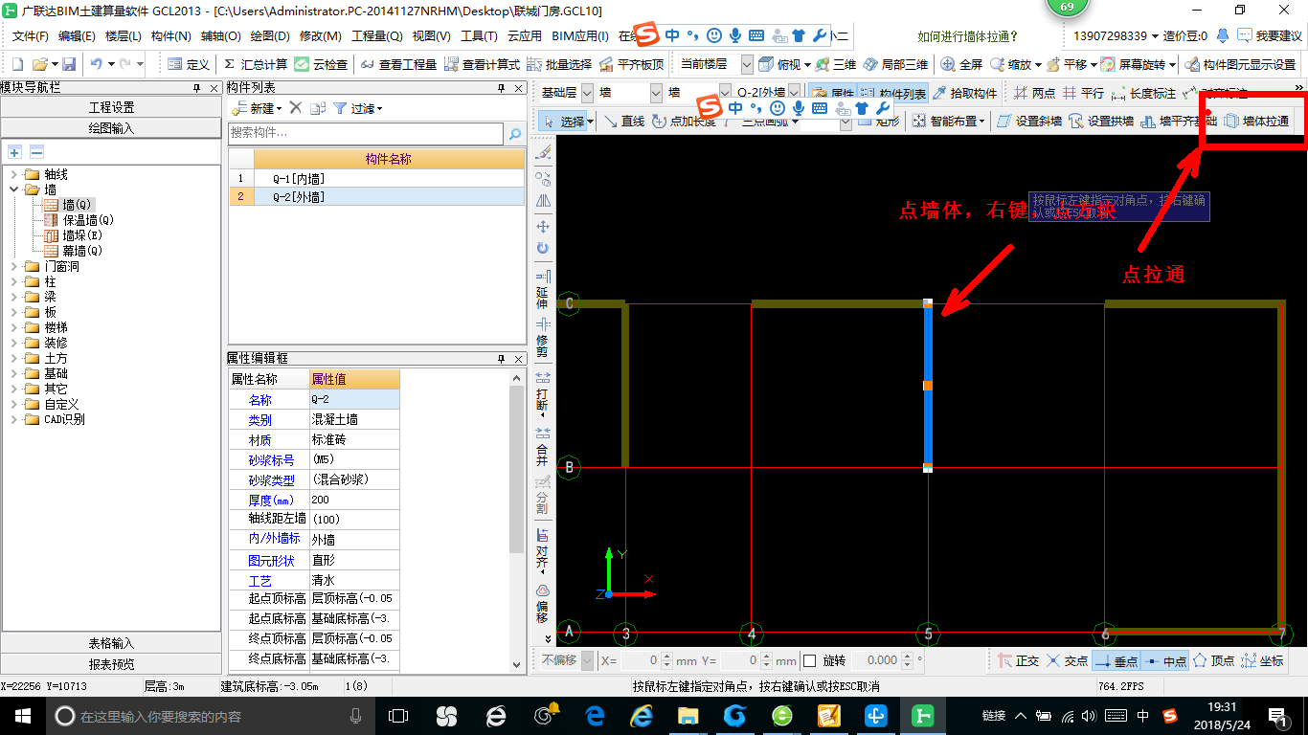This screenshot has width=1308, height=735.
Task: Expand the 门窗洞 tree node
Action: (14, 266)
